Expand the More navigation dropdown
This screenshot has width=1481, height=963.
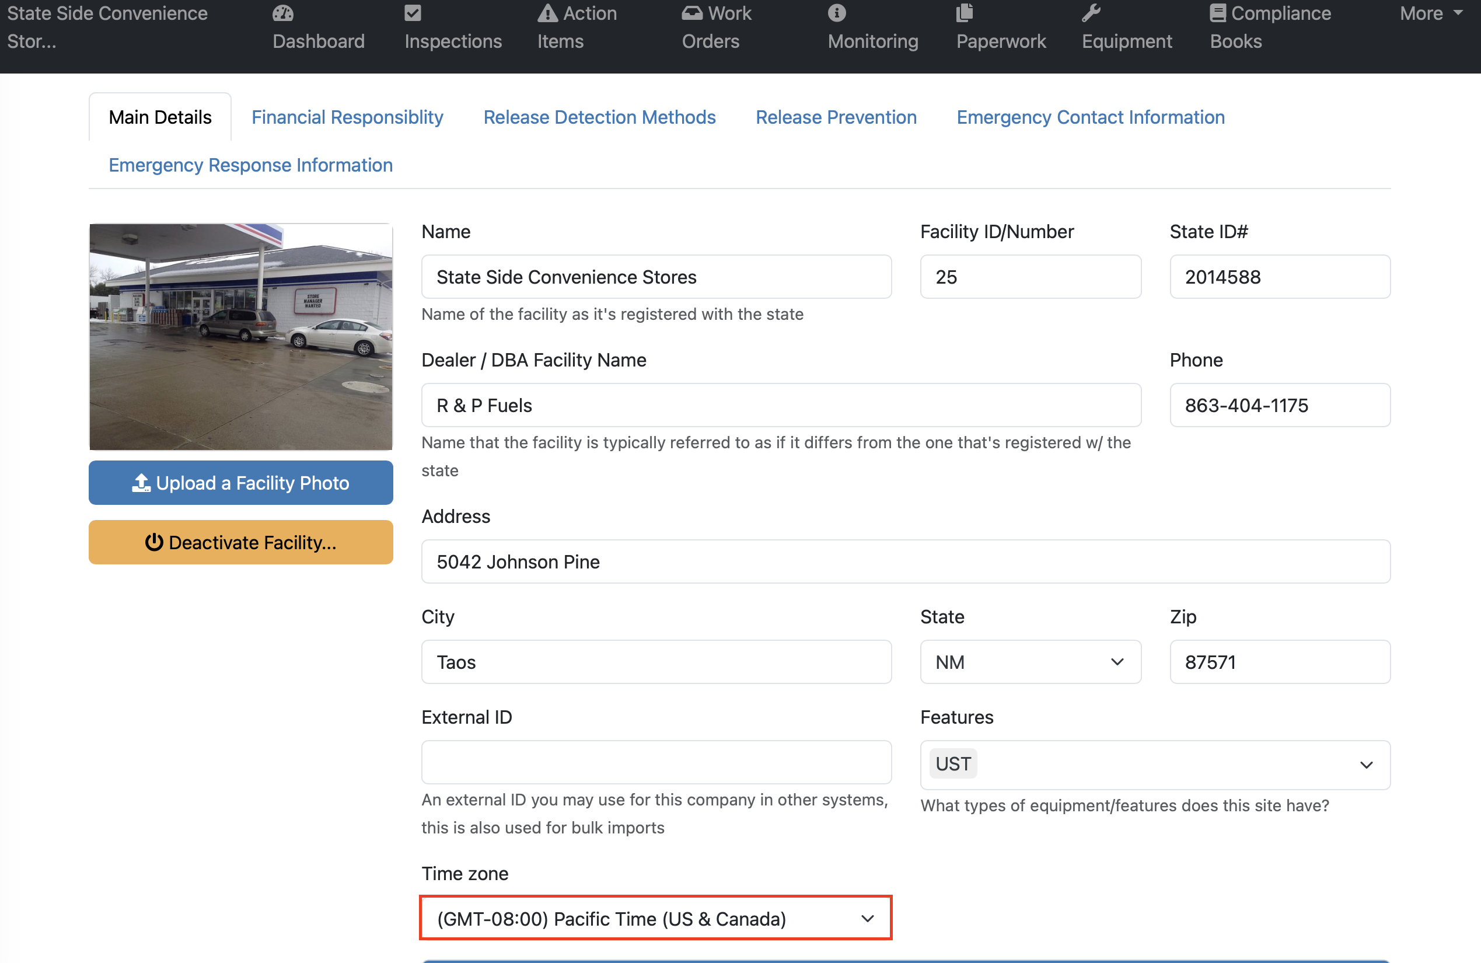click(x=1430, y=13)
